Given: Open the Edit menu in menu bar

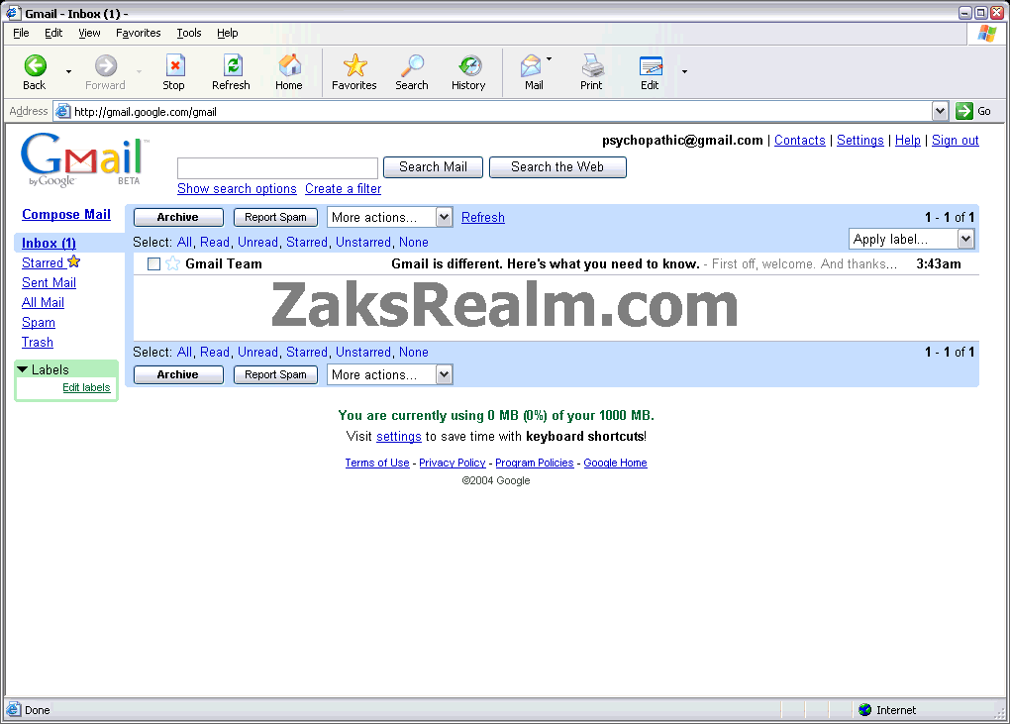Looking at the screenshot, I should coord(53,33).
